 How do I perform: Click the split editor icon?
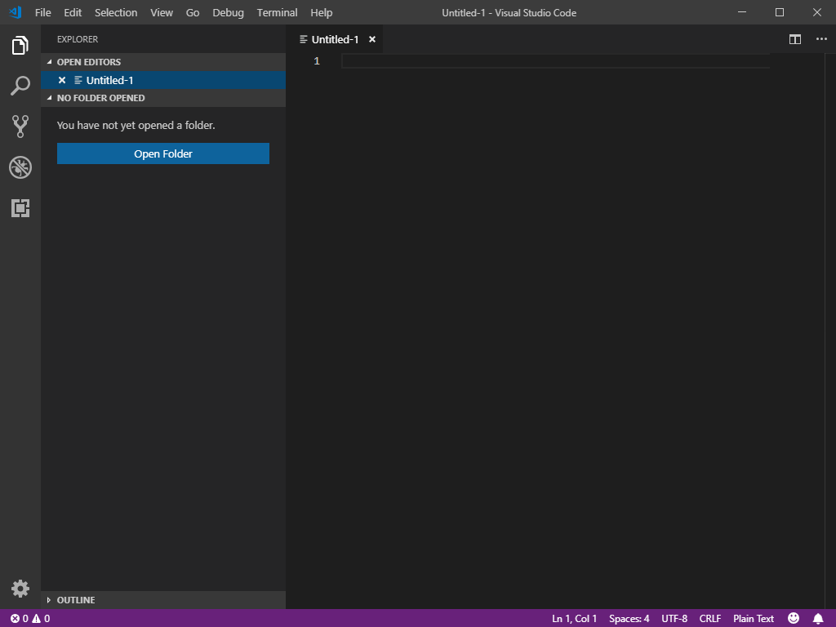(795, 39)
